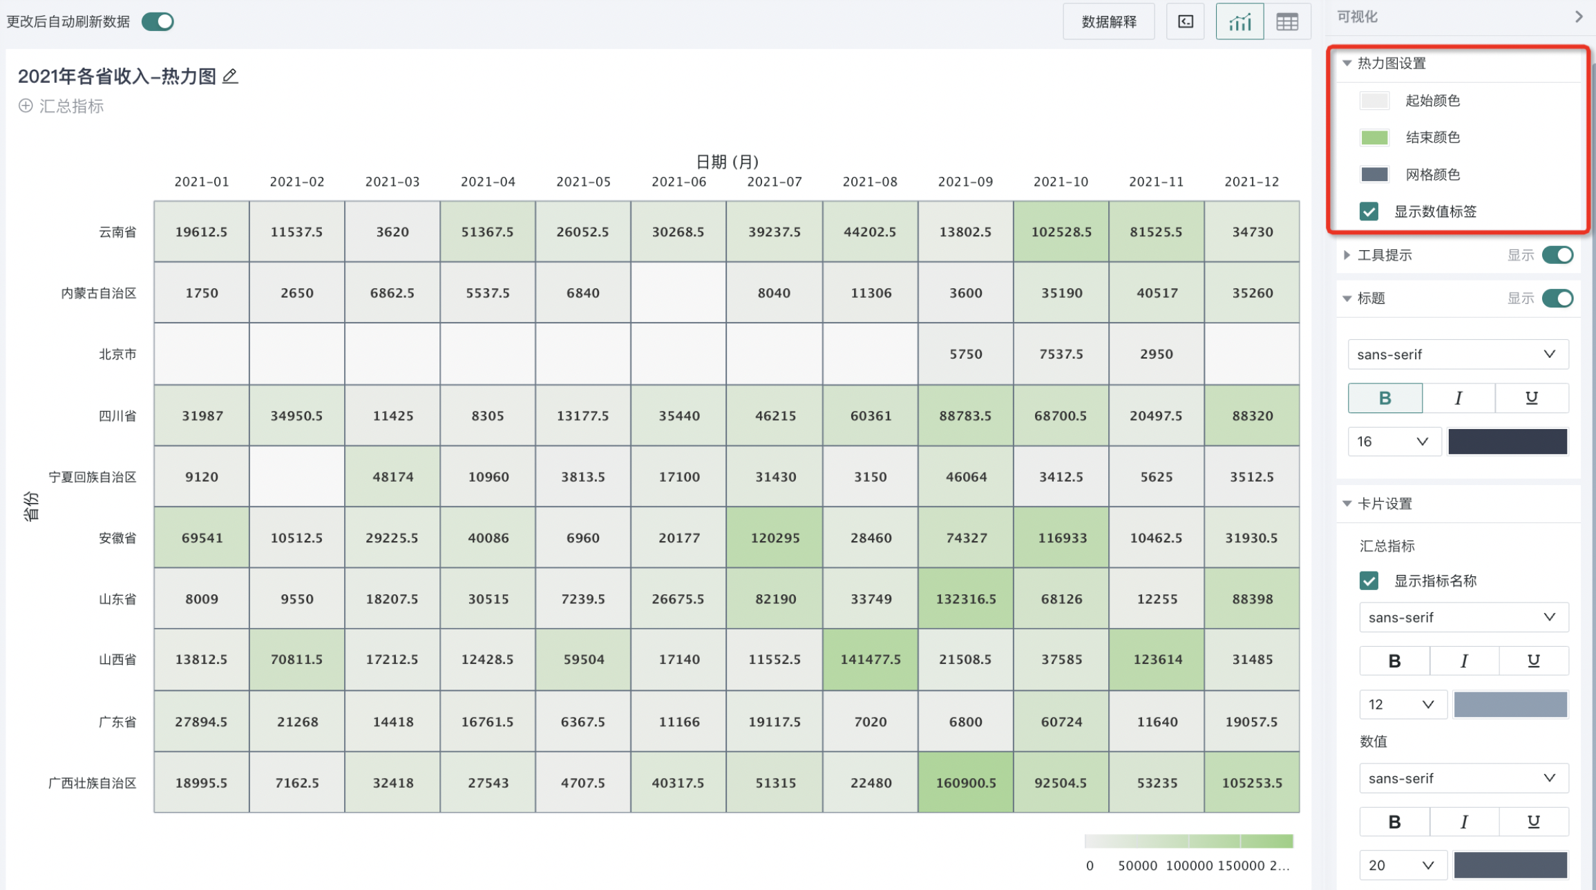Uncheck 显示数值标签 checkbox
This screenshot has width=1596, height=890.
coord(1369,211)
